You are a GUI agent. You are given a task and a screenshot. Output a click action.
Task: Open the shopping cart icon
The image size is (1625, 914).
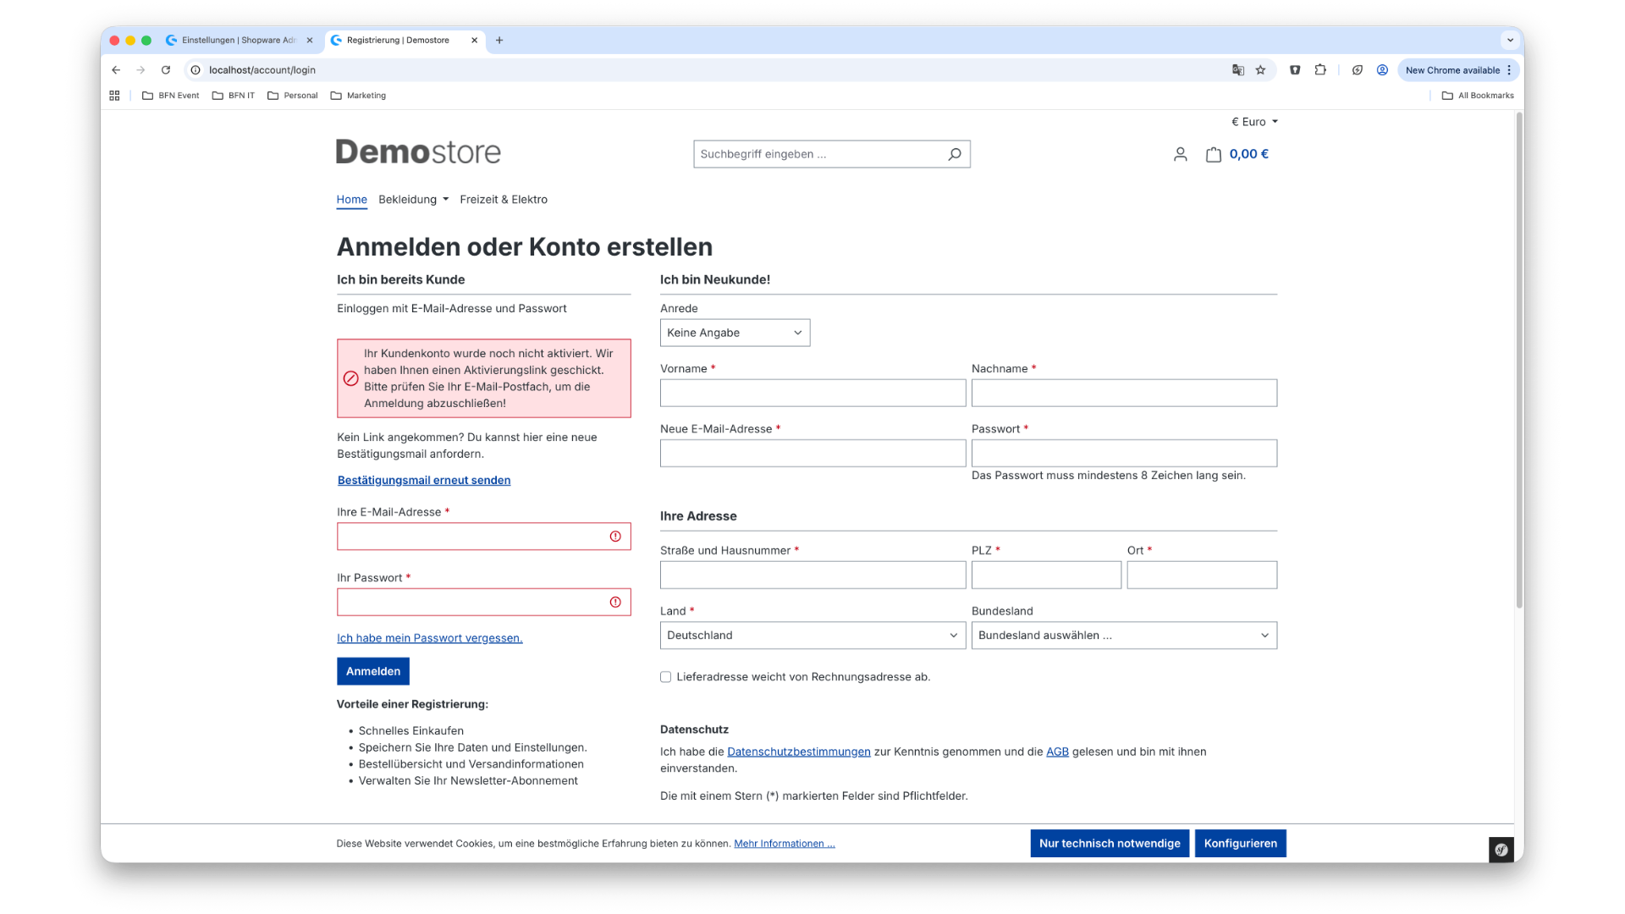coord(1213,154)
